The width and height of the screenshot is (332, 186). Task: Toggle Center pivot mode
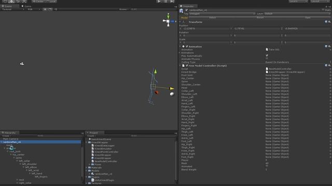coord(38,1)
